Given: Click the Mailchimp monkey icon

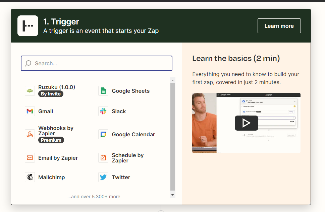Looking at the screenshot, I should pos(30,177).
